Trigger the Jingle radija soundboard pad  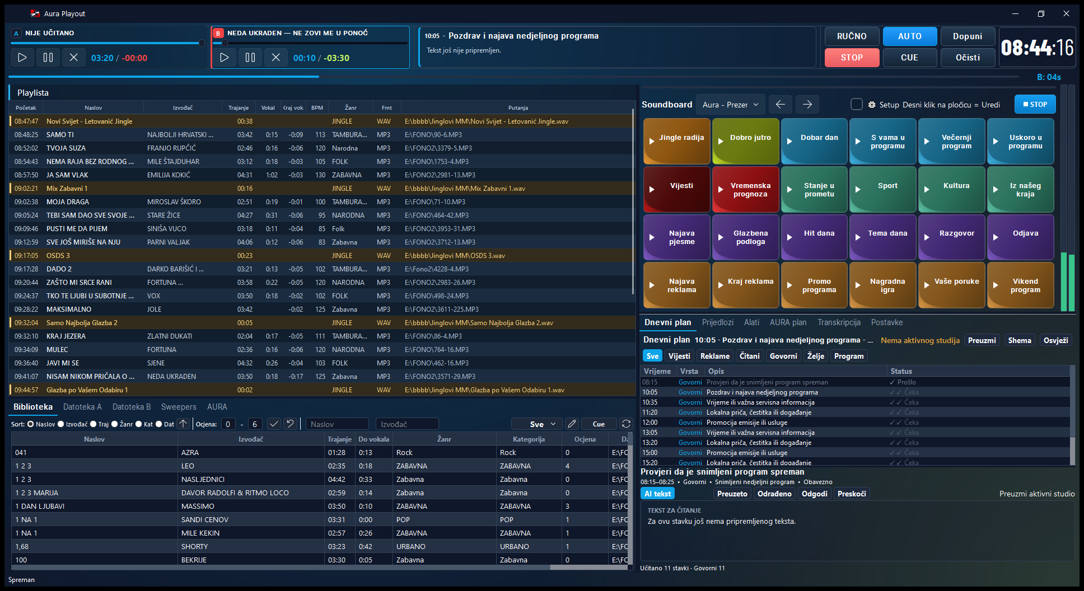[x=677, y=141]
